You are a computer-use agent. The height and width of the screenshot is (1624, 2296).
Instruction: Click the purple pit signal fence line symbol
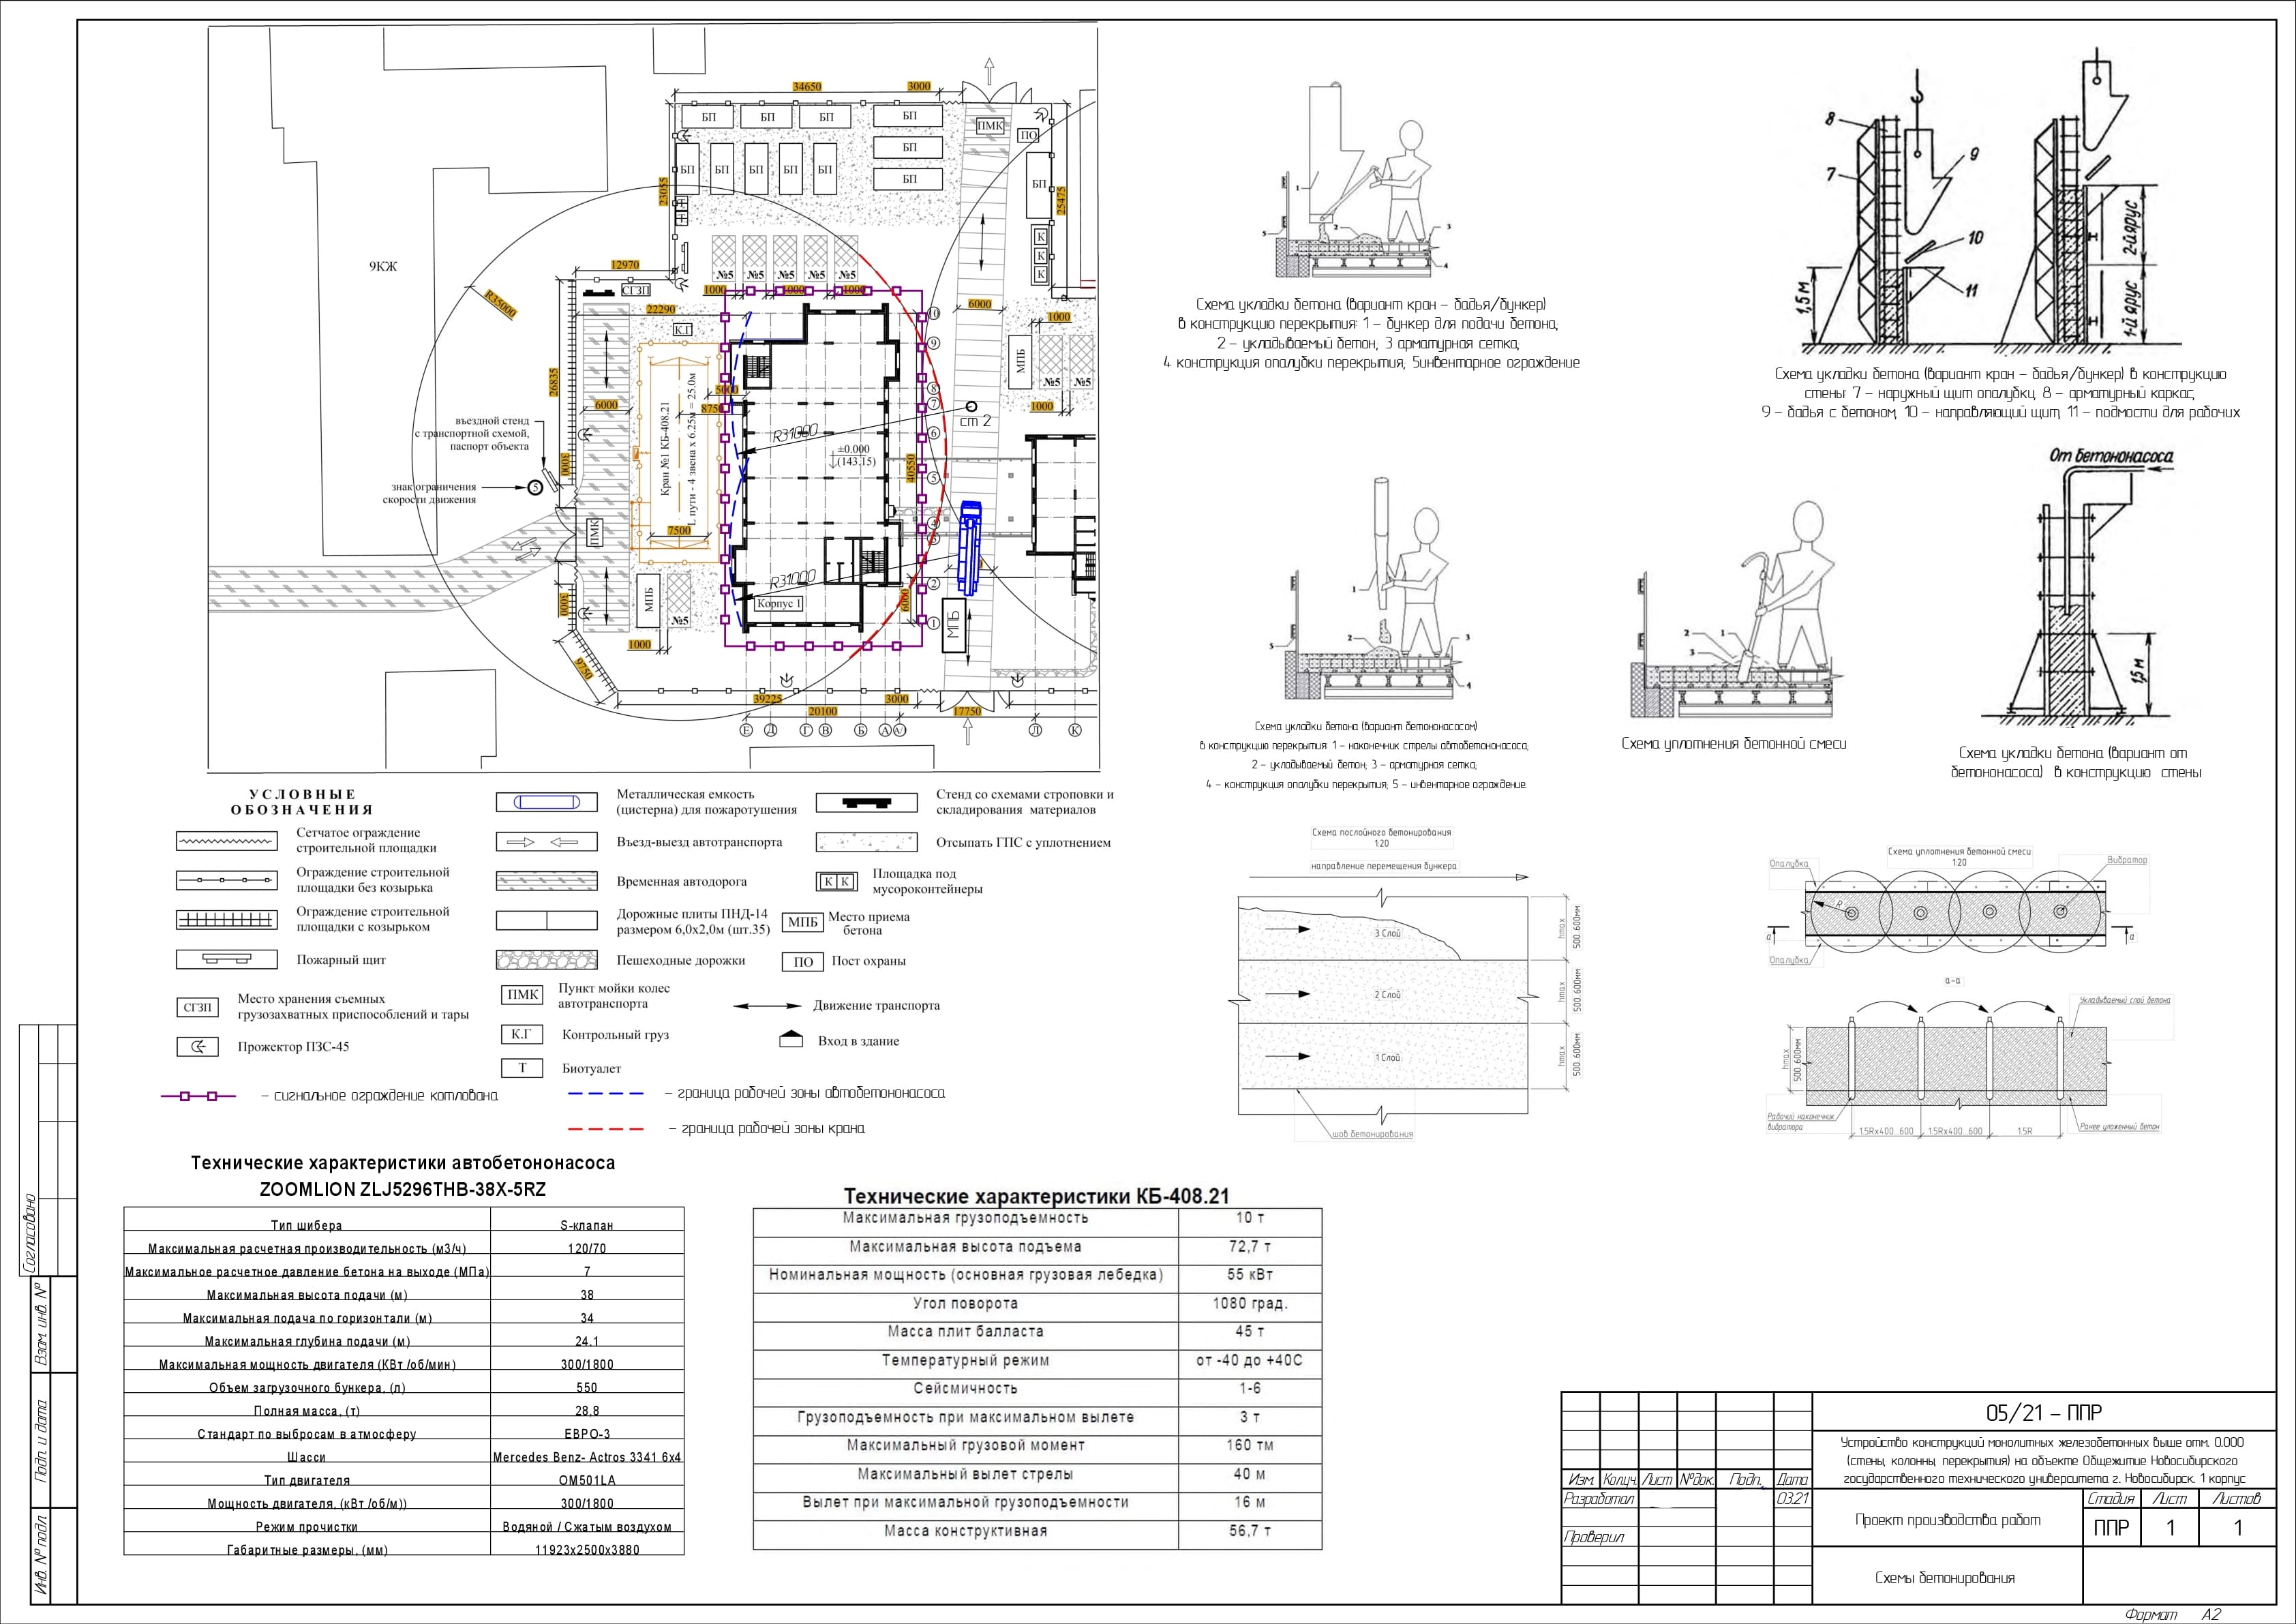pyautogui.click(x=199, y=1096)
